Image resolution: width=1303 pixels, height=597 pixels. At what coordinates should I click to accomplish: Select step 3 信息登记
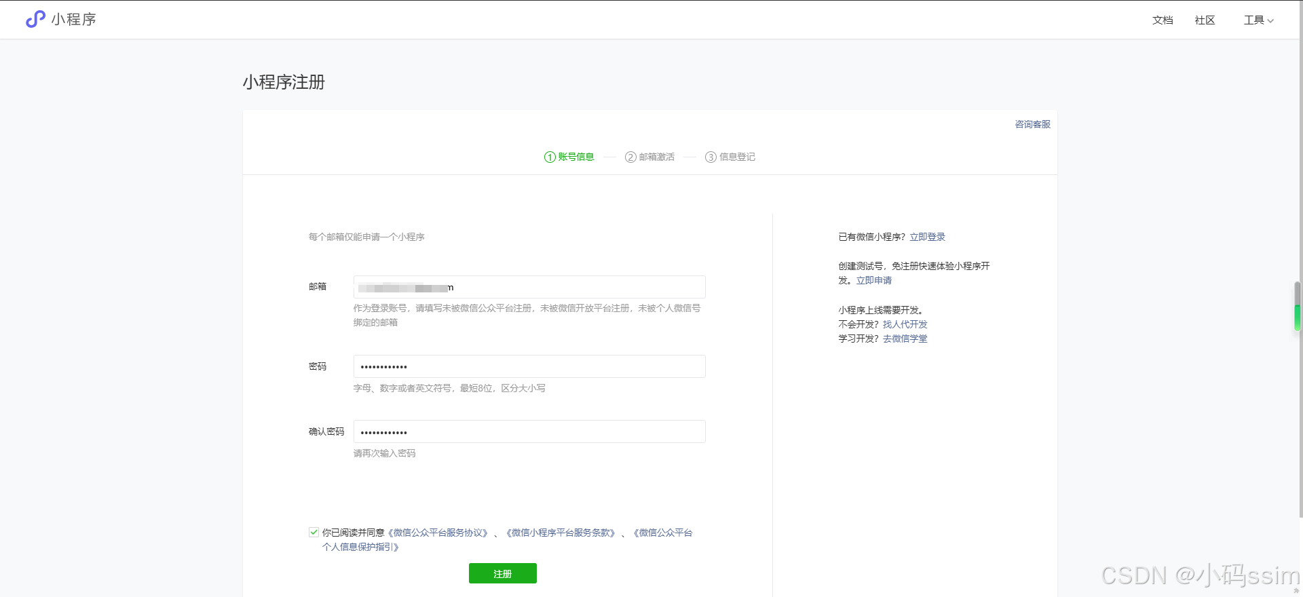[x=730, y=157]
